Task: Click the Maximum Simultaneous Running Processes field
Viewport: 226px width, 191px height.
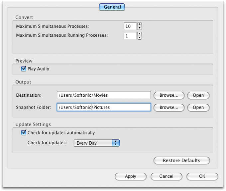Action: tap(130, 36)
